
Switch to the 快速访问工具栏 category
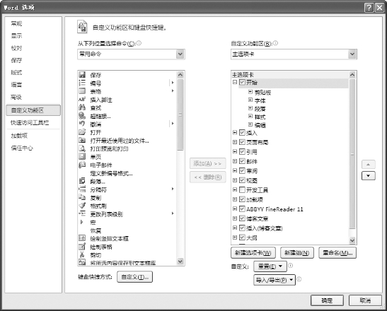[x=30, y=122]
